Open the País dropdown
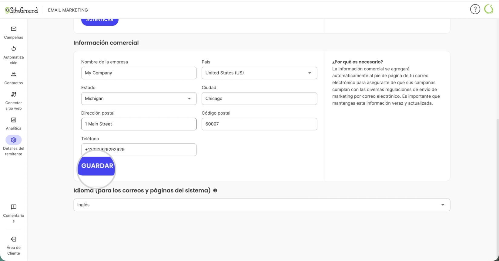The image size is (499, 261). (x=260, y=73)
